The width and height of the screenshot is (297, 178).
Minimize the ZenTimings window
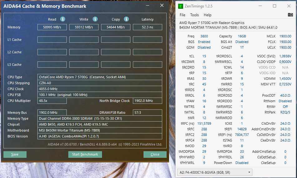coord(260,6)
